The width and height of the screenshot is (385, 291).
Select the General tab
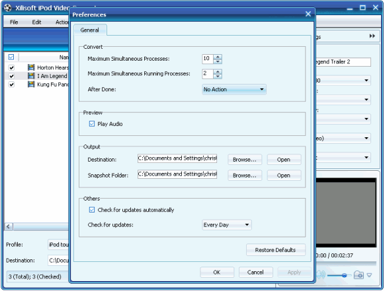click(x=90, y=30)
